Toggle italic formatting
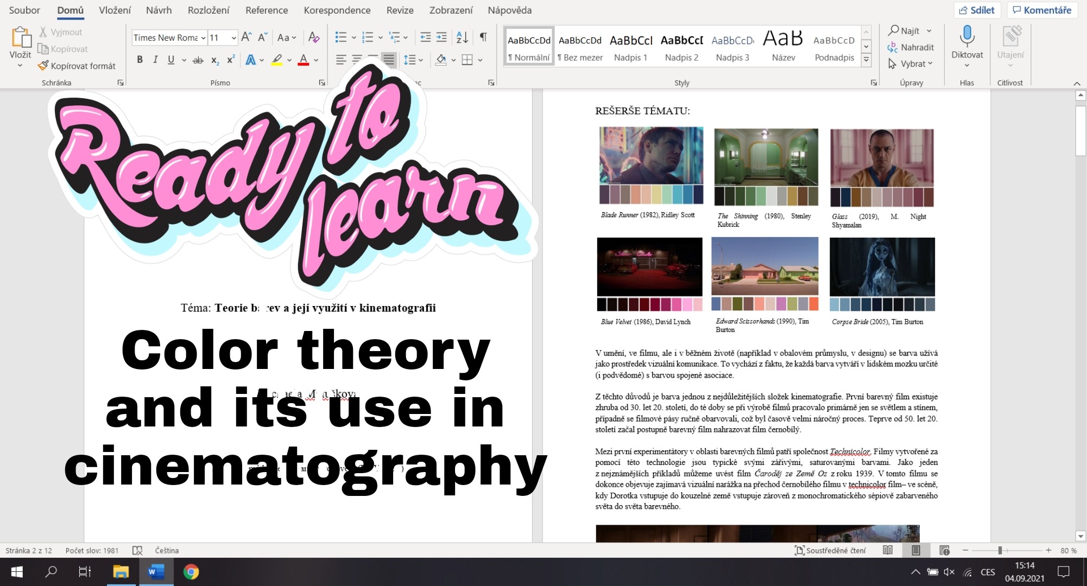 (x=155, y=60)
